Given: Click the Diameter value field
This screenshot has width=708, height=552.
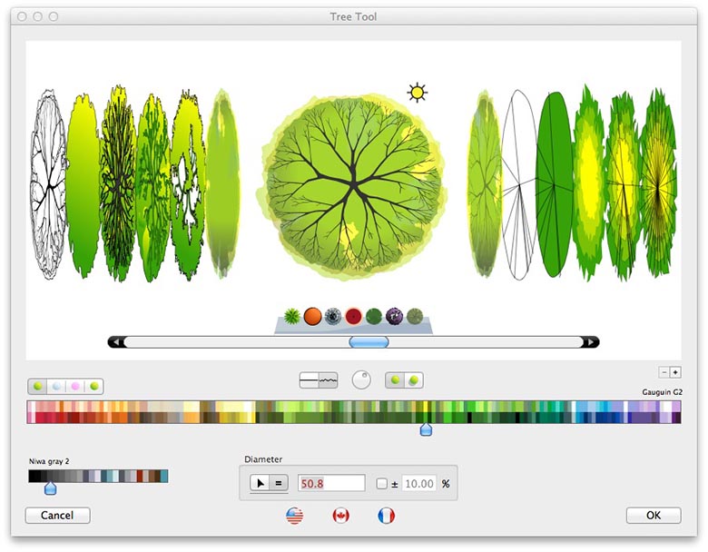Looking at the screenshot, I should (x=331, y=484).
